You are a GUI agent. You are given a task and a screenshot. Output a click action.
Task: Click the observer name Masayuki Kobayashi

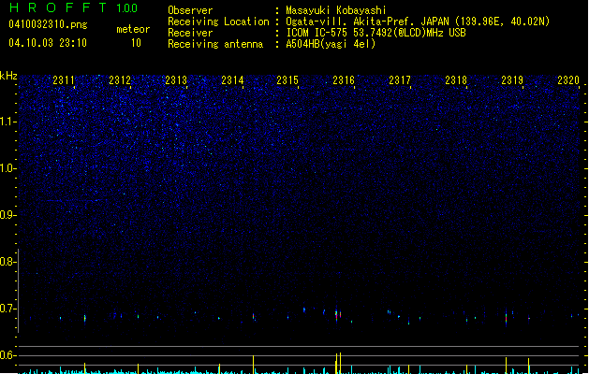coord(336,10)
